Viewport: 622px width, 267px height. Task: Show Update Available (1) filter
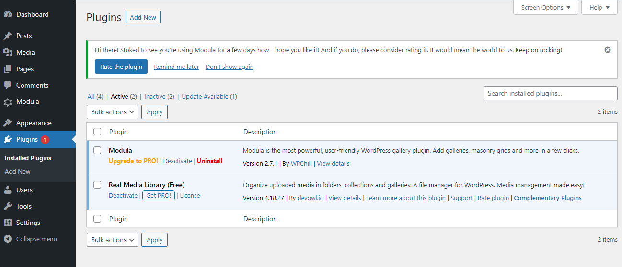[209, 96]
